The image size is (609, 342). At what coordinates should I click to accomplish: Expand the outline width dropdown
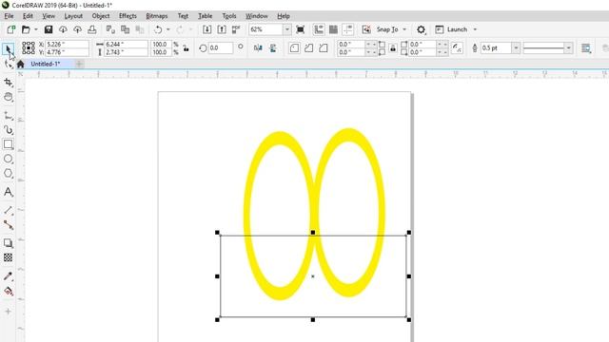516,48
